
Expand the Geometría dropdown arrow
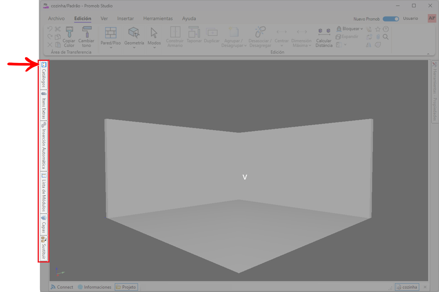point(134,47)
